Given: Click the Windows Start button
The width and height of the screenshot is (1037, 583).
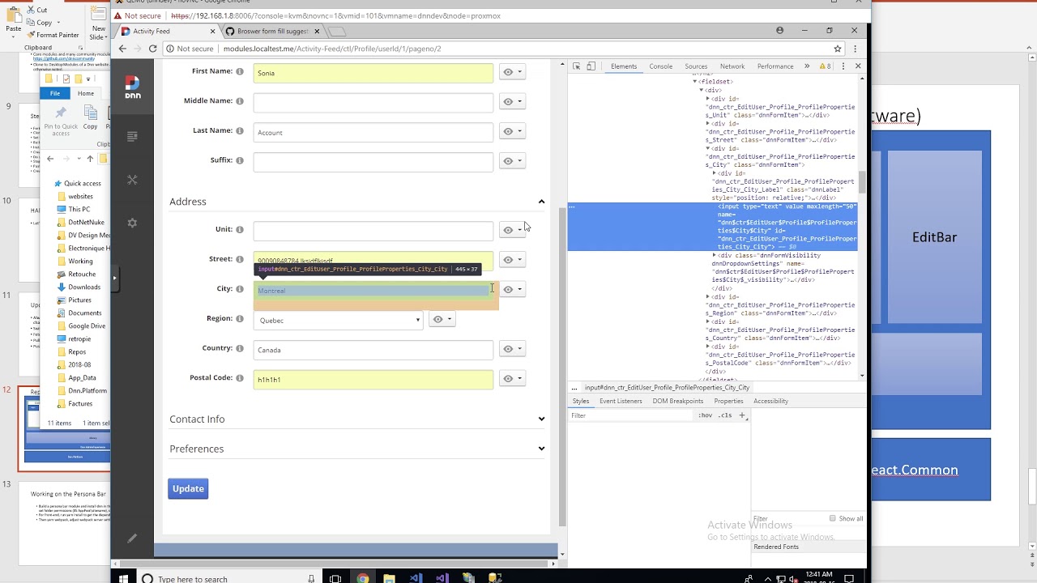Looking at the screenshot, I should point(123,578).
